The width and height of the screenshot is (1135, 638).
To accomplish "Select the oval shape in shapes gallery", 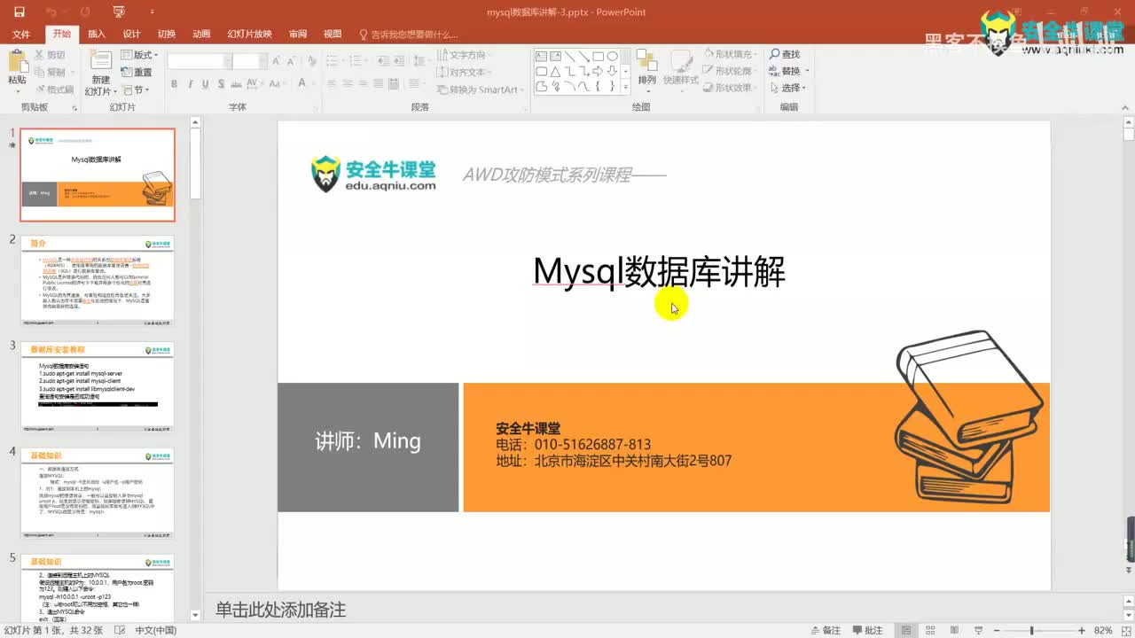I will 612,56.
